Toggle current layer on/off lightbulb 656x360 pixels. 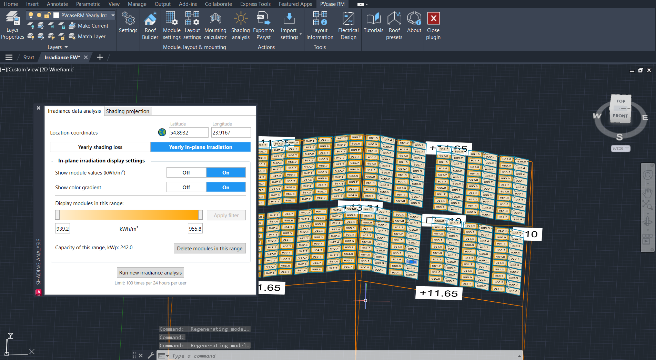(x=31, y=15)
